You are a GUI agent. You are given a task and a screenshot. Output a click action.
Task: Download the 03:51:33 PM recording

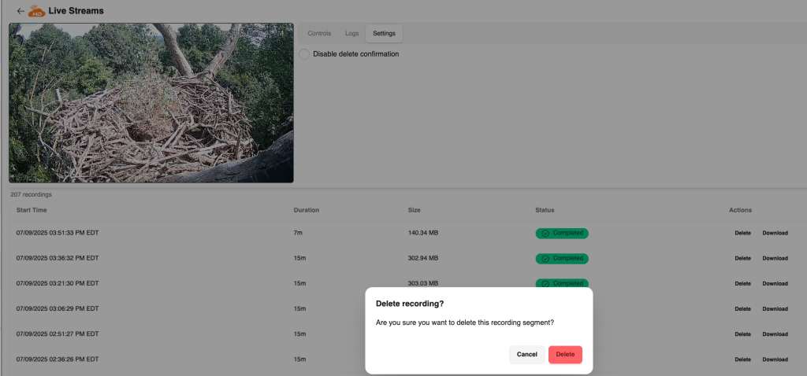775,234
